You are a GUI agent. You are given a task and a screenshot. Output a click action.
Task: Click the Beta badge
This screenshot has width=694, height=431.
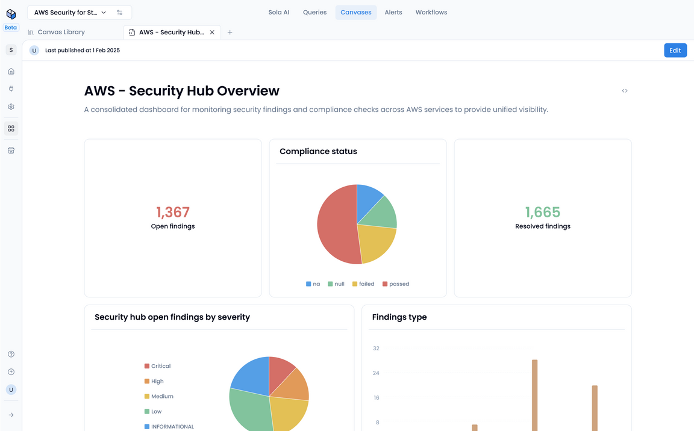[11, 28]
